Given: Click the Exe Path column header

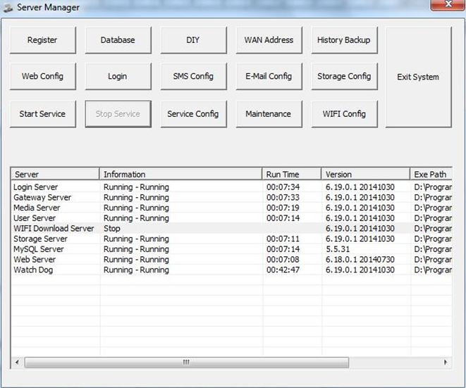Looking at the screenshot, I should point(431,174).
